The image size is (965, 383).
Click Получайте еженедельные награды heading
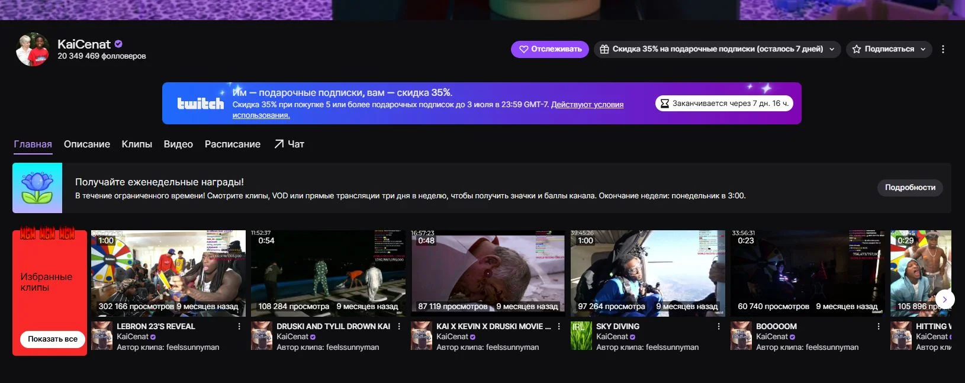coord(159,182)
